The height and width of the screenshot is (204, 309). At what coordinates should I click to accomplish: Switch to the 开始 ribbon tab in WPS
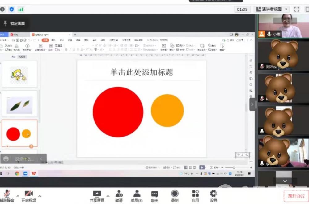45,40
